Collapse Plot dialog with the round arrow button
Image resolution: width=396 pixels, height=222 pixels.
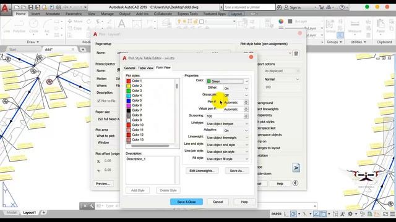(x=295, y=183)
